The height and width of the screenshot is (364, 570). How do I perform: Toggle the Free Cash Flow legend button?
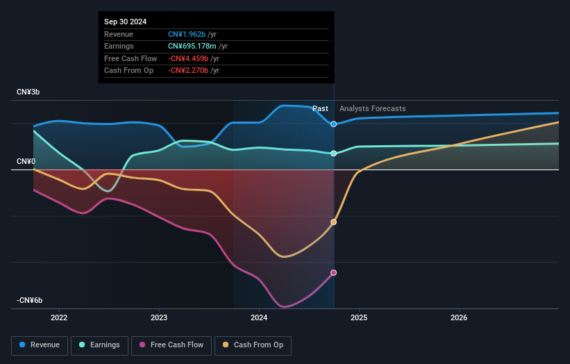pos(171,345)
